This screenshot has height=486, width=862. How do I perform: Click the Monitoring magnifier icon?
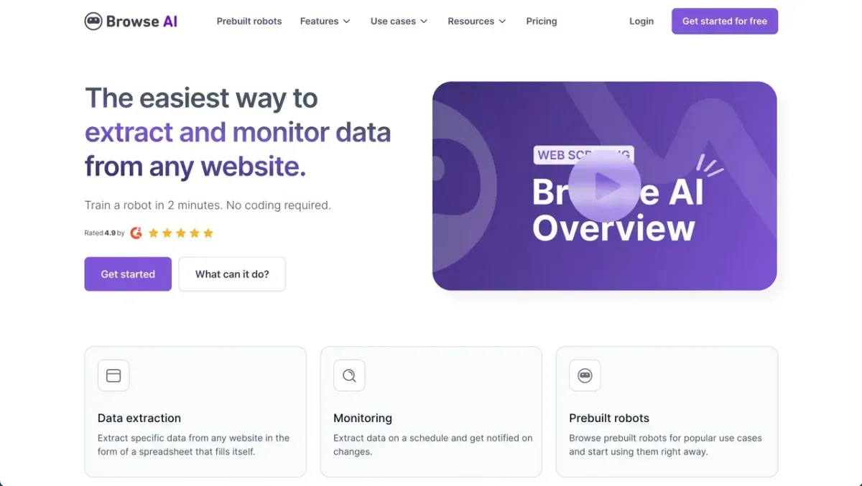point(349,375)
